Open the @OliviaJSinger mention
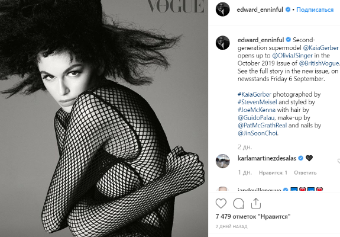340x237 pixels. point(292,56)
